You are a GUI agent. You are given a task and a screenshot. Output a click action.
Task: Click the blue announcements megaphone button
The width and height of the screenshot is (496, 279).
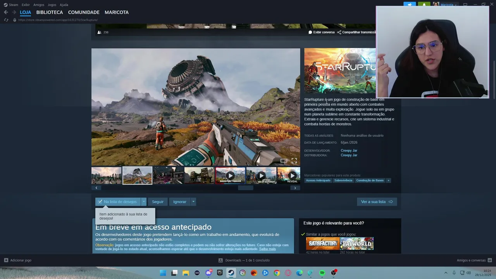(410, 5)
